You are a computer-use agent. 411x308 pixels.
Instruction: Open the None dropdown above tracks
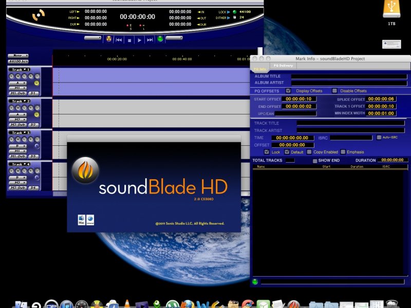click(18, 55)
